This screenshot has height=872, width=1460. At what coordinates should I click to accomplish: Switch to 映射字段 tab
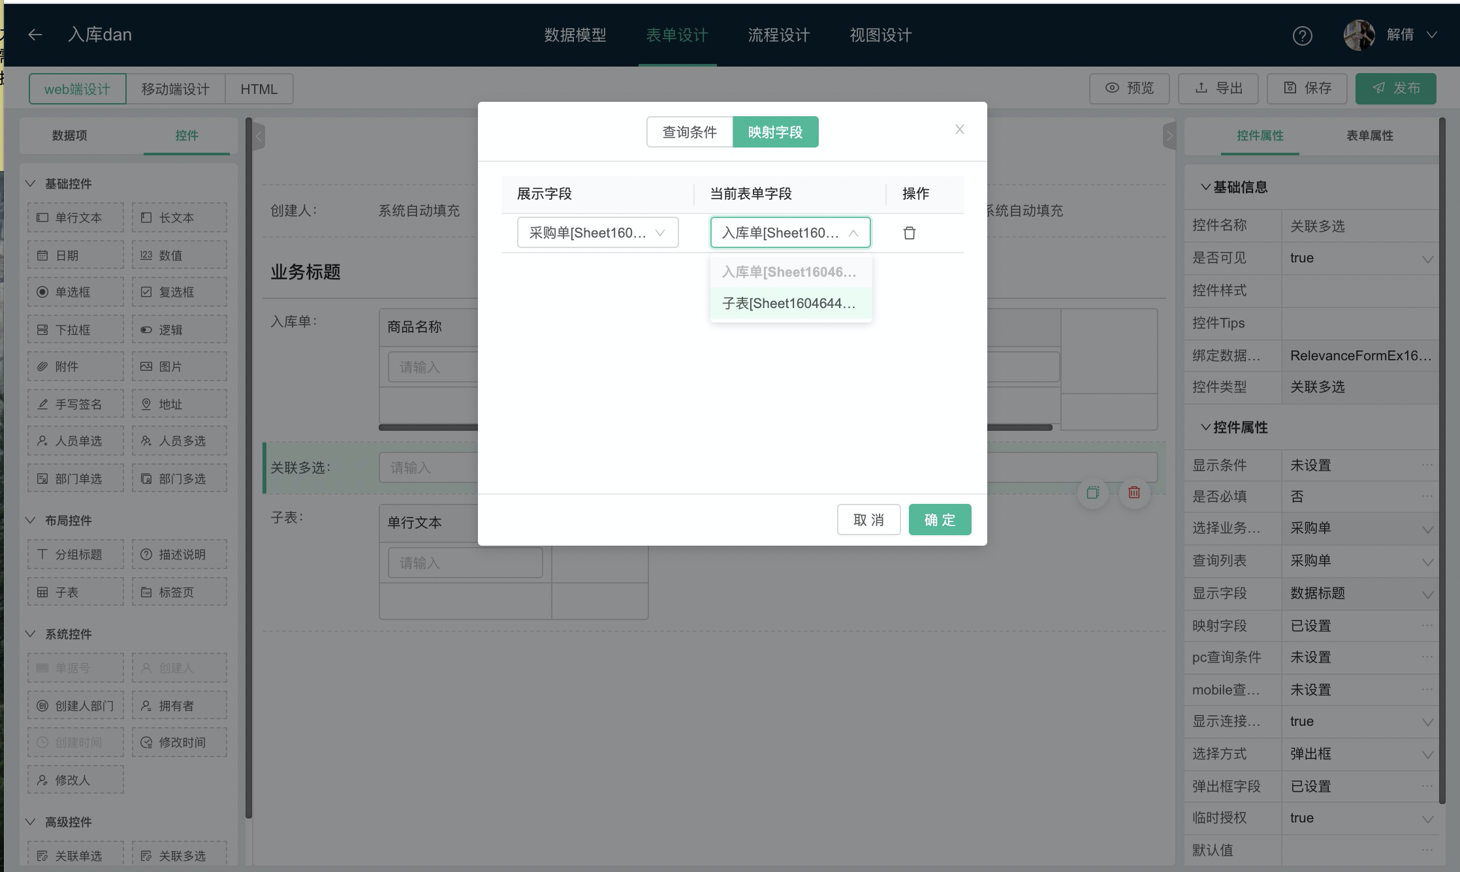coord(775,132)
